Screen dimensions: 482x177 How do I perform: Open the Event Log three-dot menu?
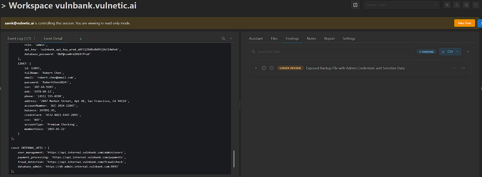coord(35,38)
